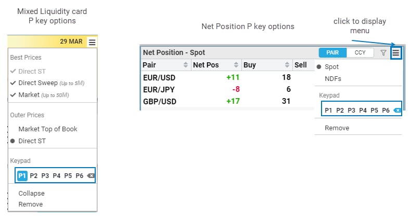Select highlighted P1 key in Mixed Liquidity keypad
Screen dimensions: 410x219
22,176
